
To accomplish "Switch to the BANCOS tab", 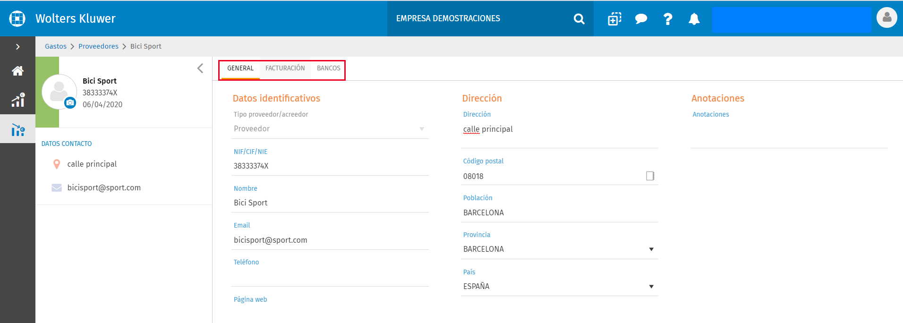I will 329,68.
